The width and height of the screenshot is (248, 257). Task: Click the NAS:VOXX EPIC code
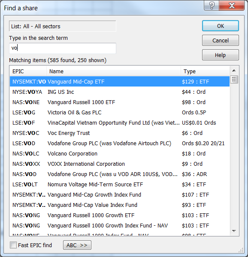26,164
